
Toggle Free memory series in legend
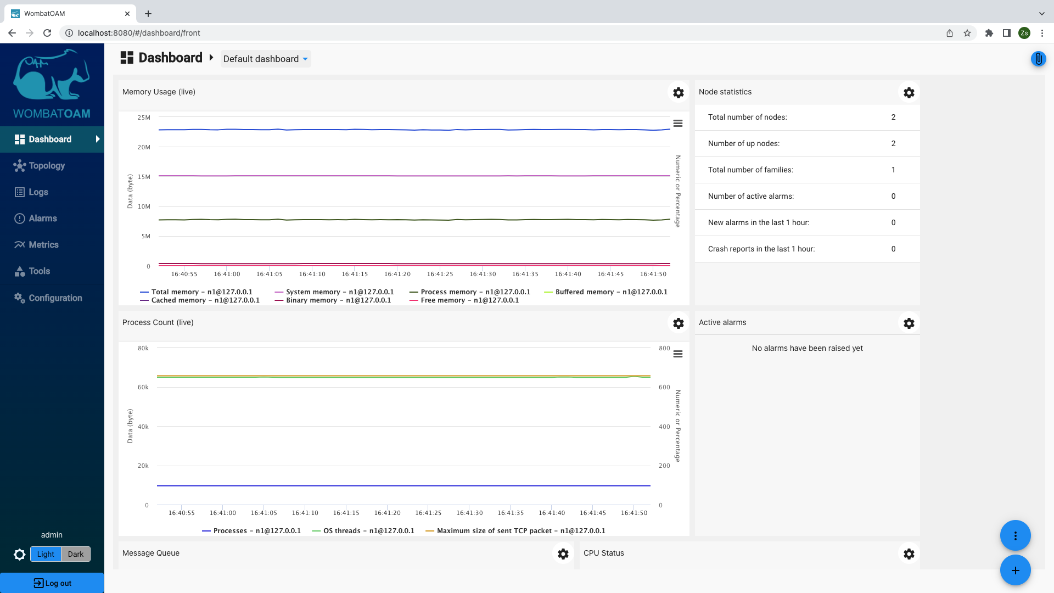464,300
